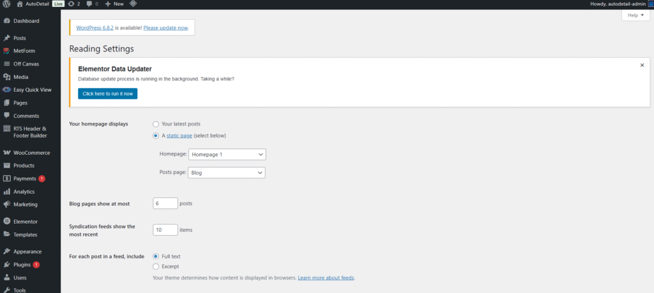Select the 'Your latest posts' radio button
This screenshot has width=654, height=293.
pyautogui.click(x=156, y=124)
